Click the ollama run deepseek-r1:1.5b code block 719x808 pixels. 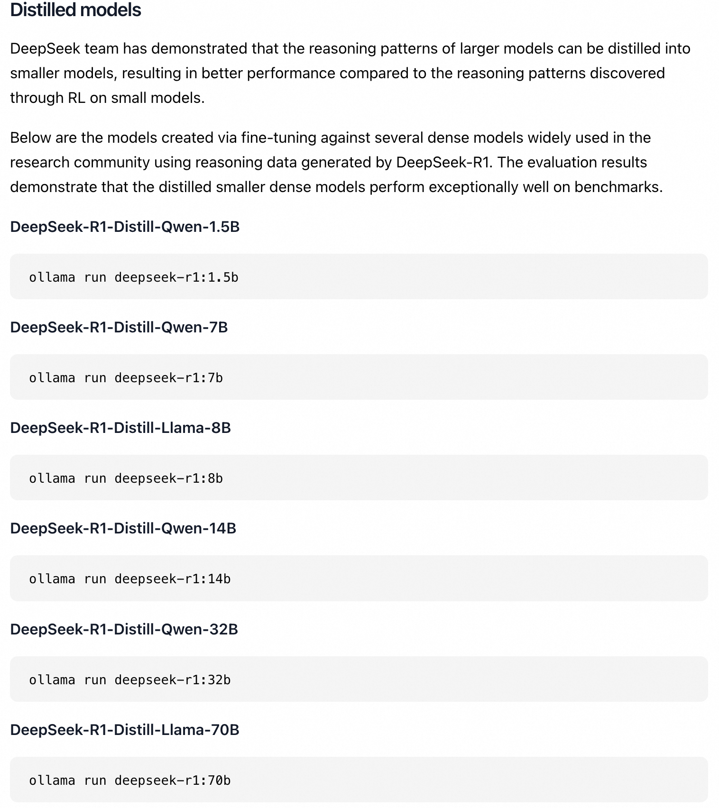click(133, 277)
